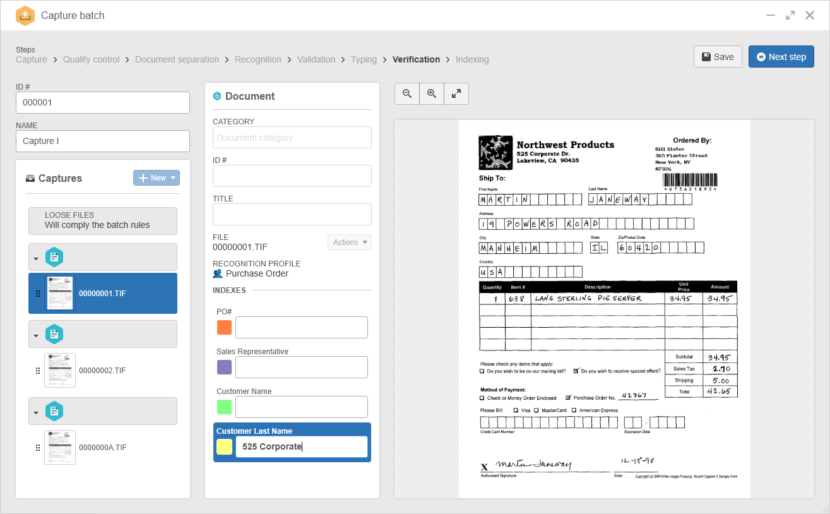
Task: Zoom out the document preview
Action: tap(407, 93)
